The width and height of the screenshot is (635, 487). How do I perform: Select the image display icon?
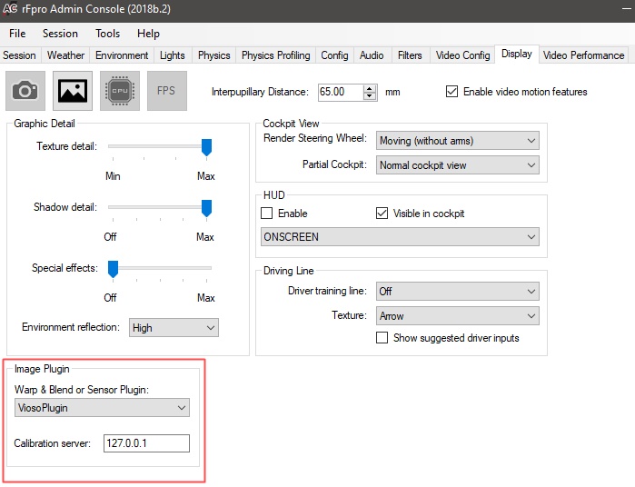click(x=72, y=91)
